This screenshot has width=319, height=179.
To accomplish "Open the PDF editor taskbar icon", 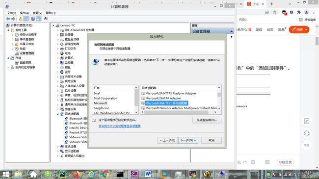I will coord(134,174).
